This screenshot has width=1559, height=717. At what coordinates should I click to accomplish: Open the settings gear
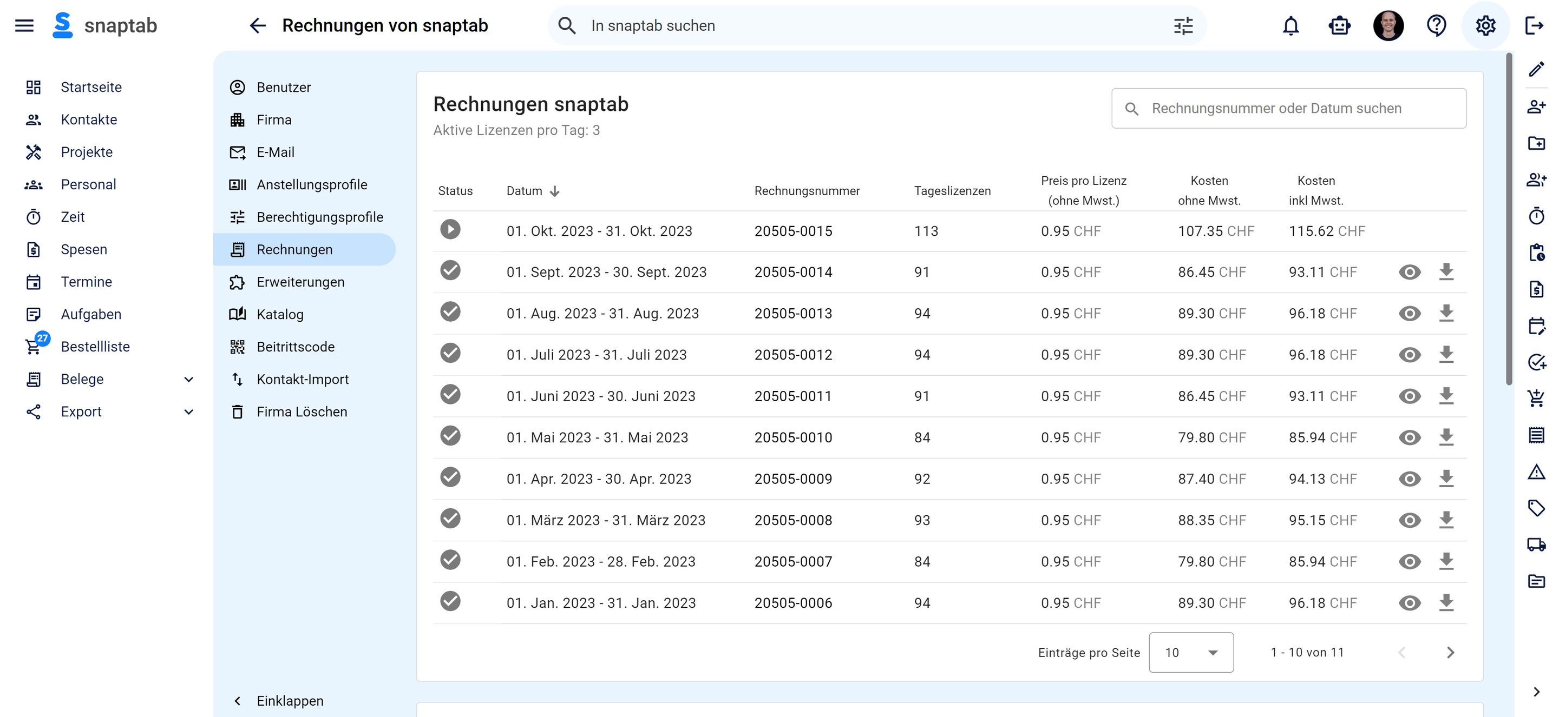1485,25
